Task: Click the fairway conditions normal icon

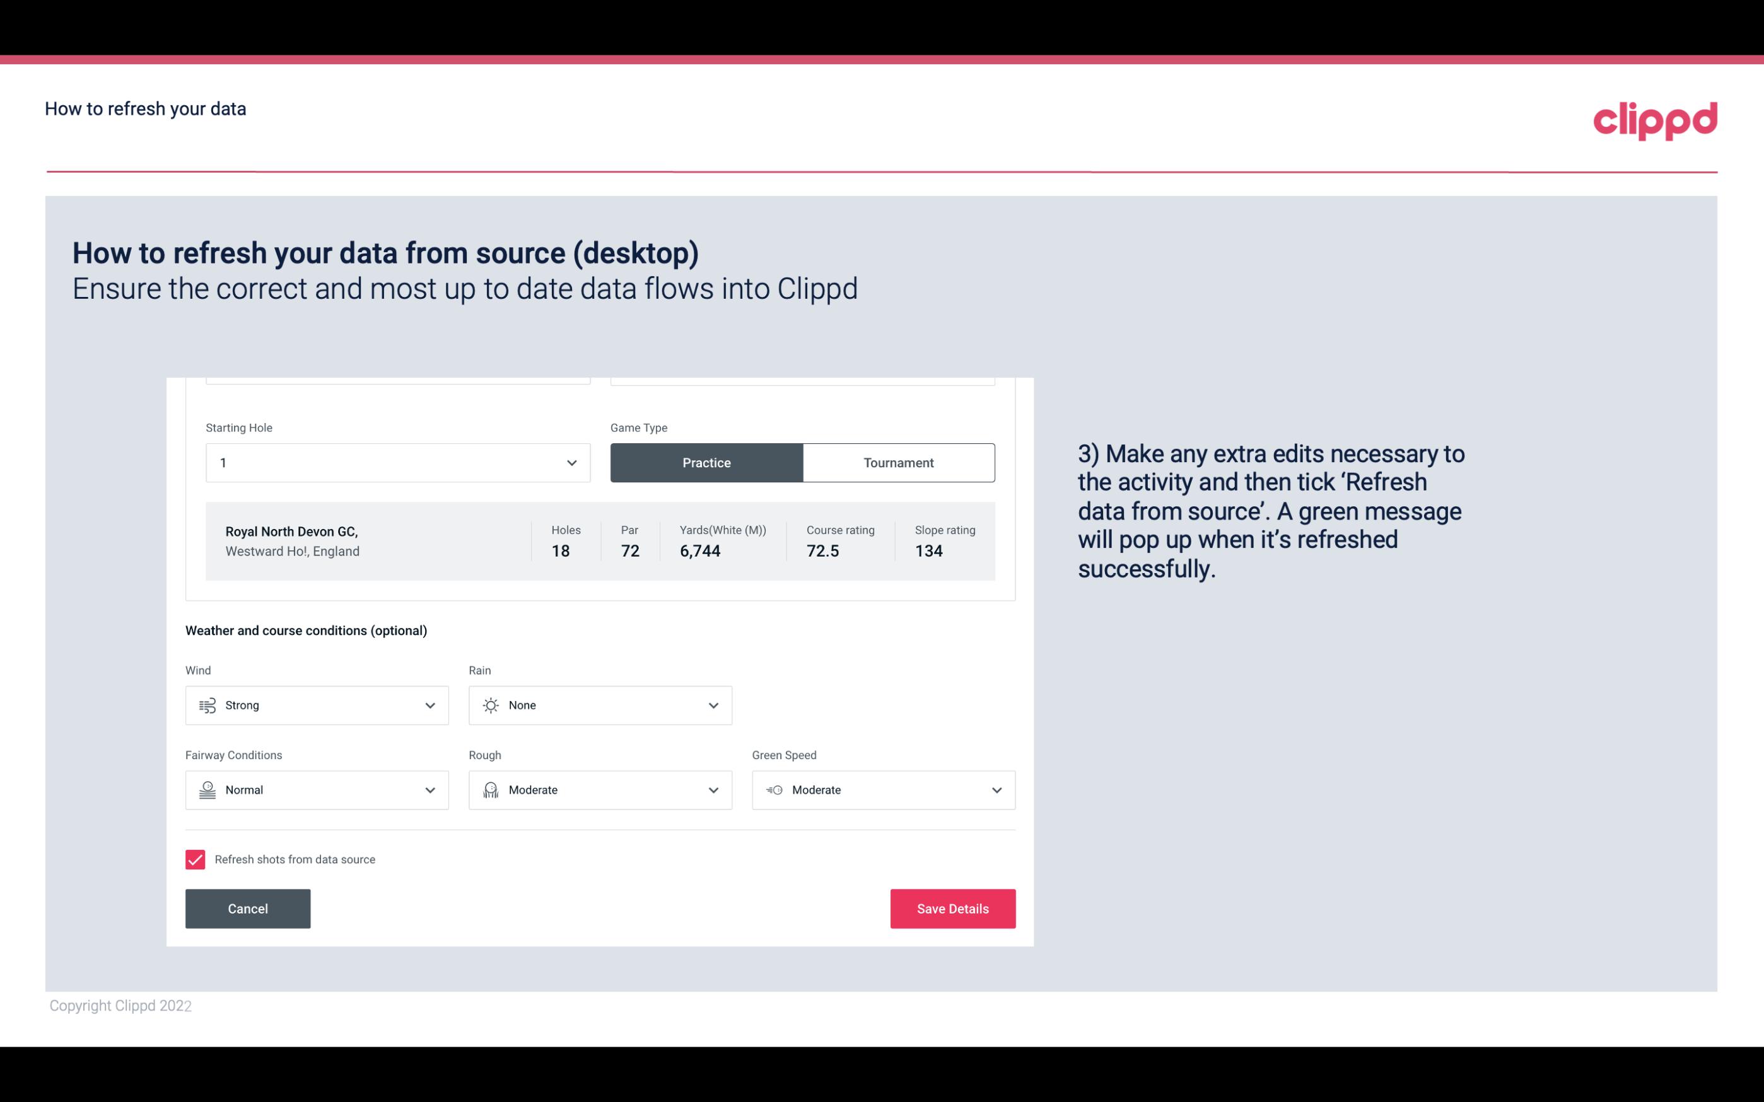Action: pos(206,790)
